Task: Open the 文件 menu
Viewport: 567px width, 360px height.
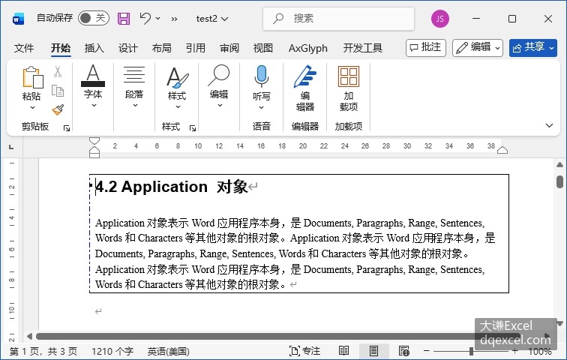Action: (x=24, y=48)
